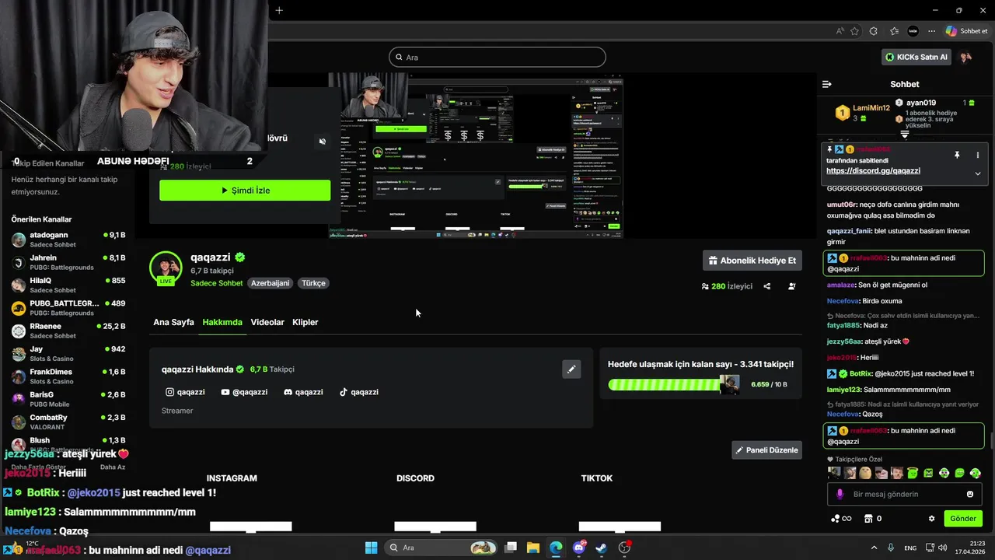Open the TikTok qaqazzi social link
The width and height of the screenshot is (995, 560).
pos(359,392)
